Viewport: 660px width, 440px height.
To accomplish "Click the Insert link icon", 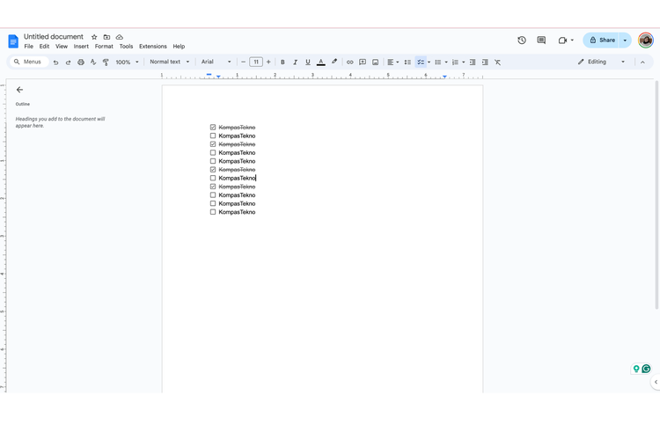I will (x=349, y=62).
